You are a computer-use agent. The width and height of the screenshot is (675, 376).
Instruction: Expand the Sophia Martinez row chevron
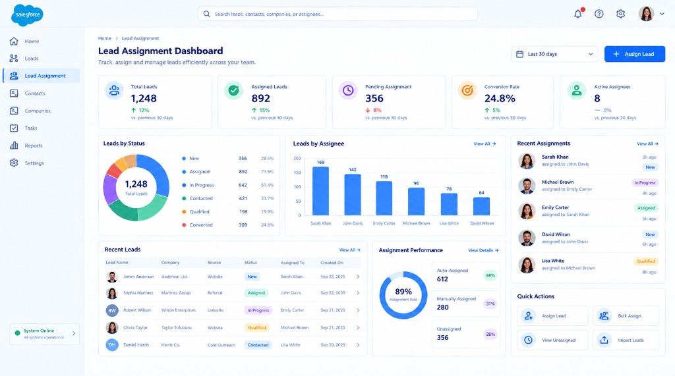tap(358, 293)
